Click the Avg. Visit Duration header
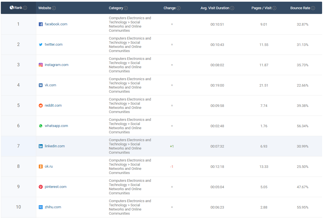The image size is (326, 218). pos(215,8)
